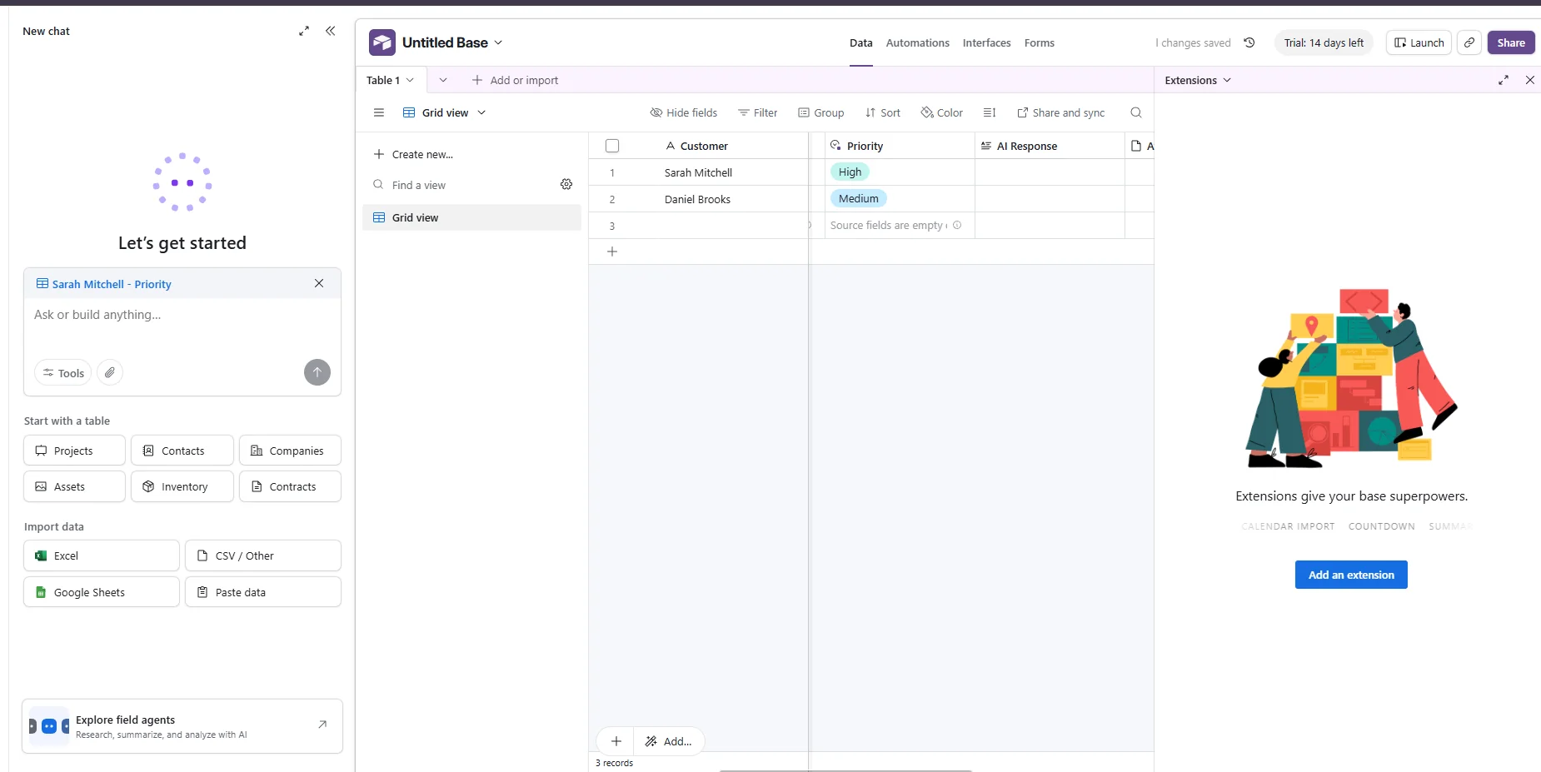Open the Untitled Base name dropdown
1541x772 pixels.
click(453, 42)
